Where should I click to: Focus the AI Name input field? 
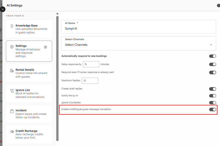click(138, 27)
